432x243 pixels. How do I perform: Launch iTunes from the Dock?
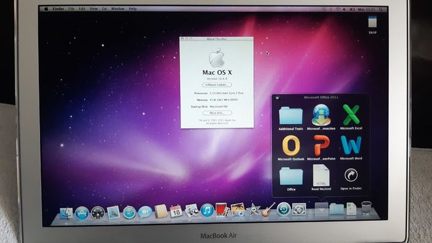207,211
